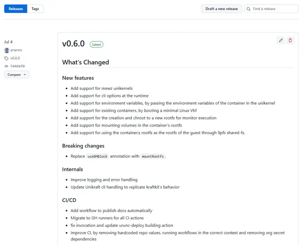304x245 pixels.
Task: Click the magnifier icon in the release search
Action: coord(249,9)
